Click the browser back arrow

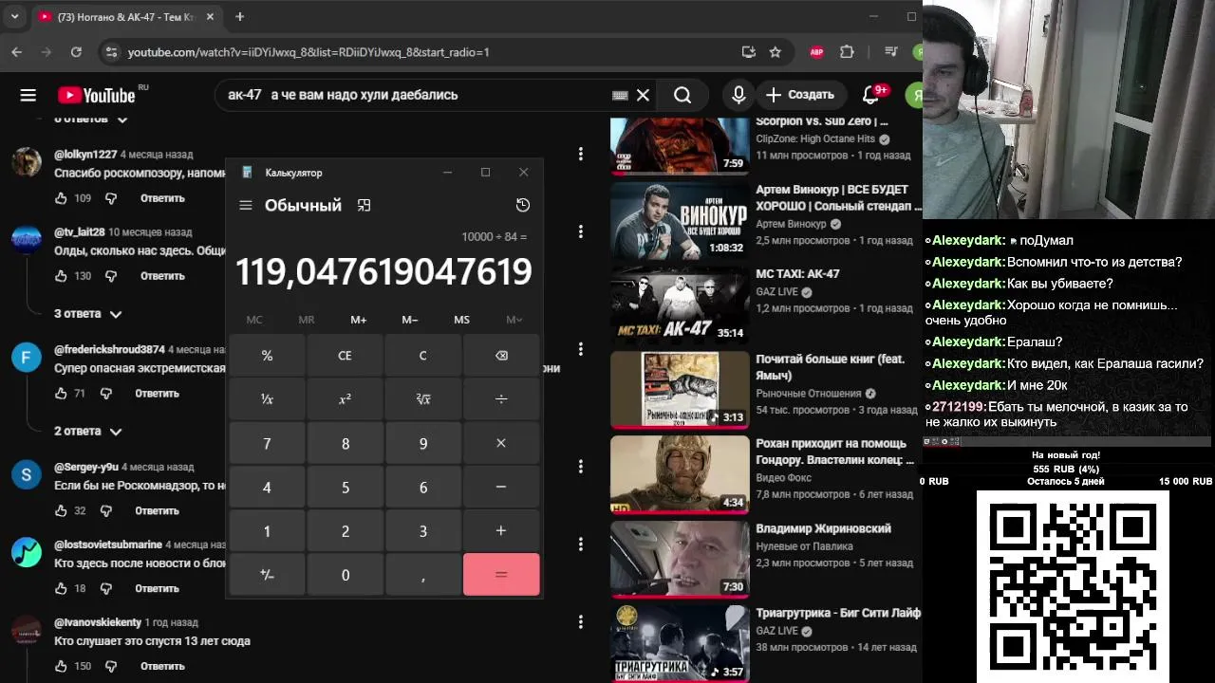[x=16, y=52]
